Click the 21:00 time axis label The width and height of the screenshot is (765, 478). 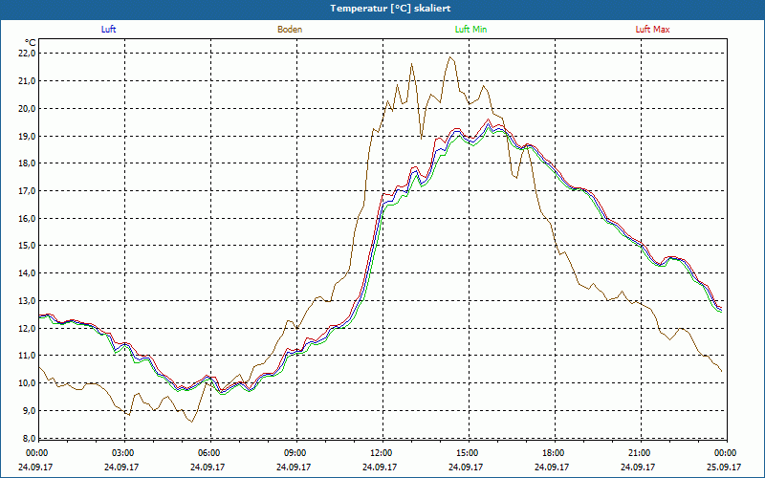tap(638, 453)
